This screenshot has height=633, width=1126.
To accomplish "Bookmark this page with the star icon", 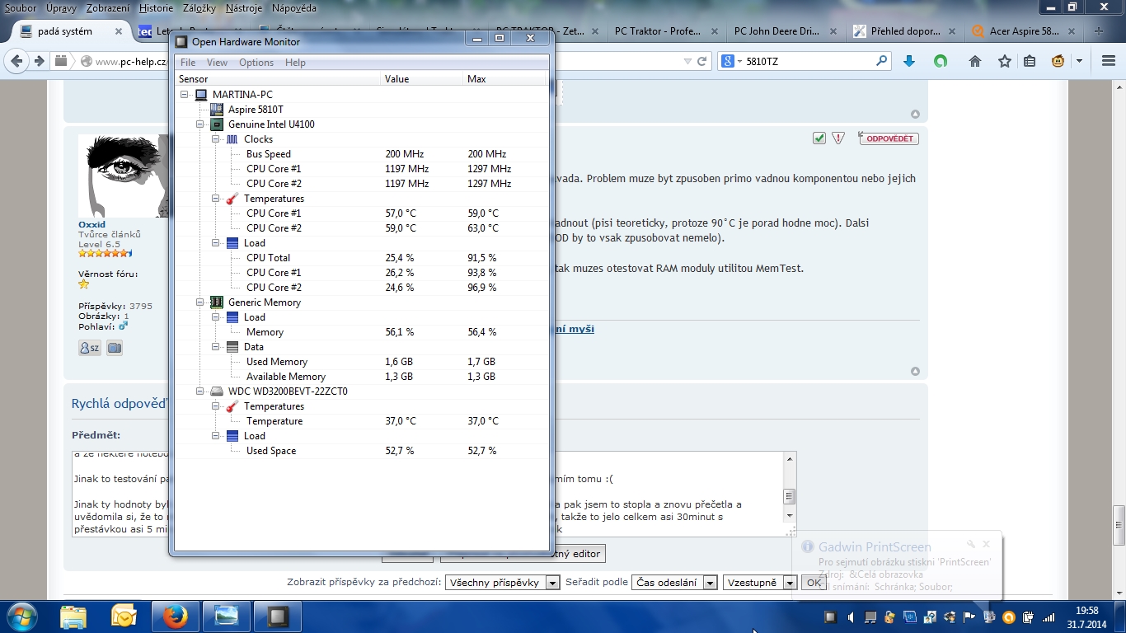I will pos(1004,61).
